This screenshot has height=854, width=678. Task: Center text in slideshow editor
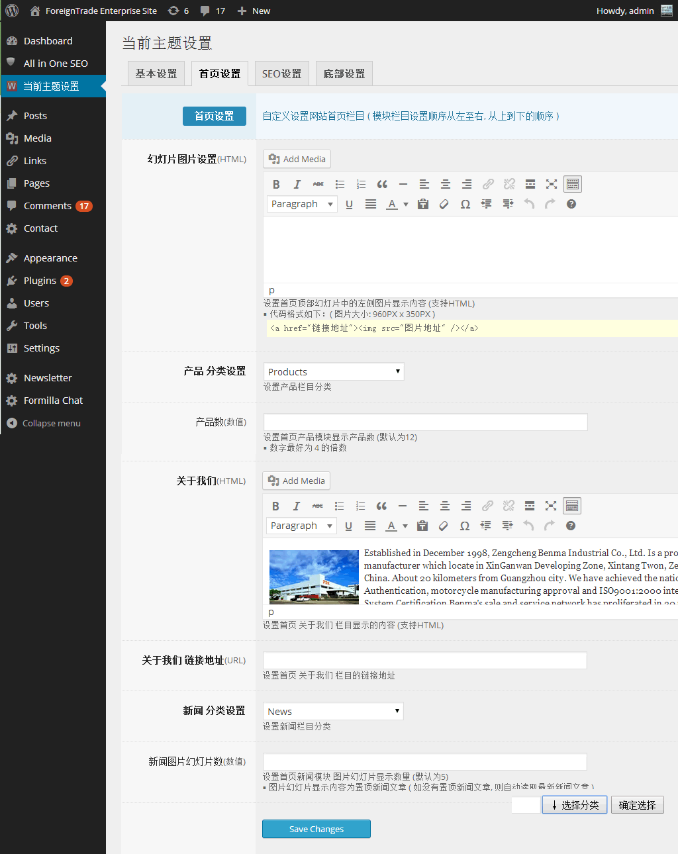tap(446, 184)
